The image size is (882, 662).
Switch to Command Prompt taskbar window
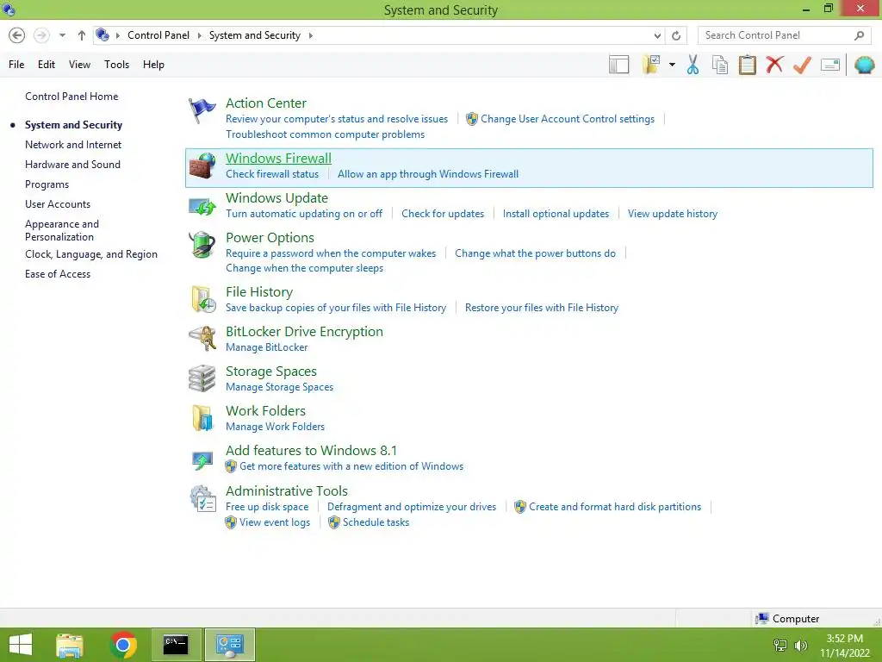(x=176, y=645)
